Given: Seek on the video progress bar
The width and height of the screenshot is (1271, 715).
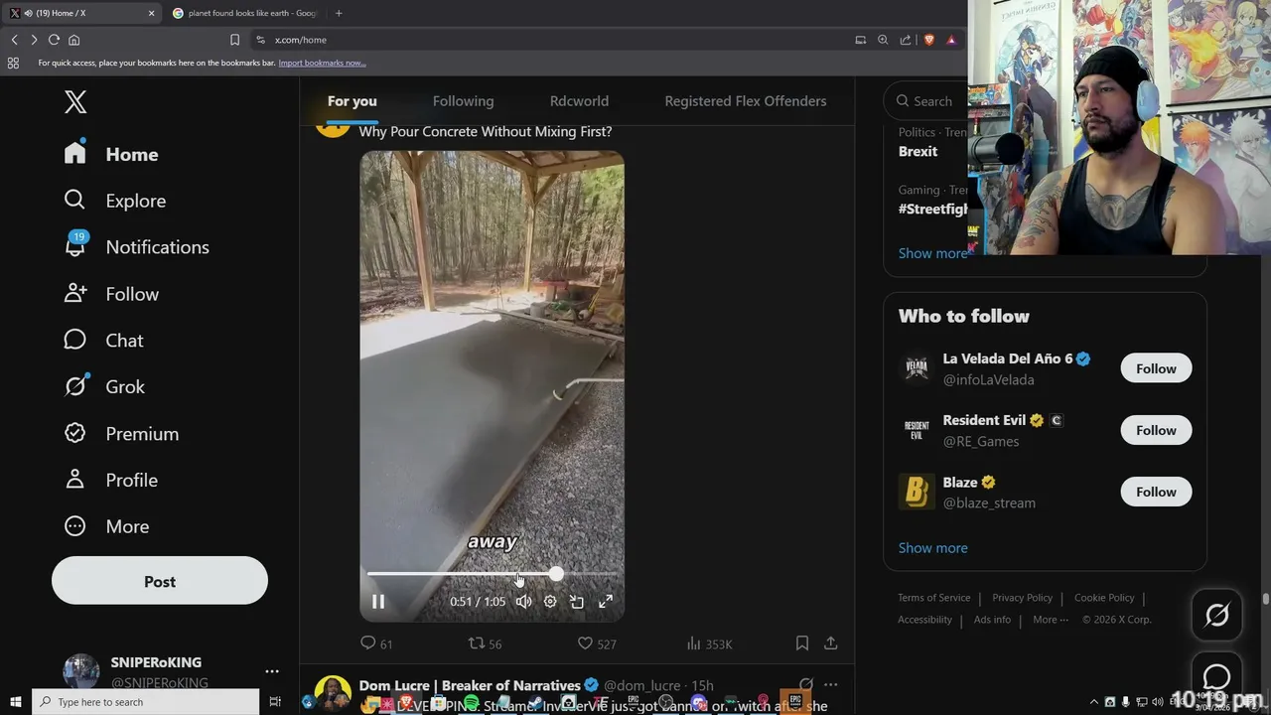Looking at the screenshot, I should (492, 574).
